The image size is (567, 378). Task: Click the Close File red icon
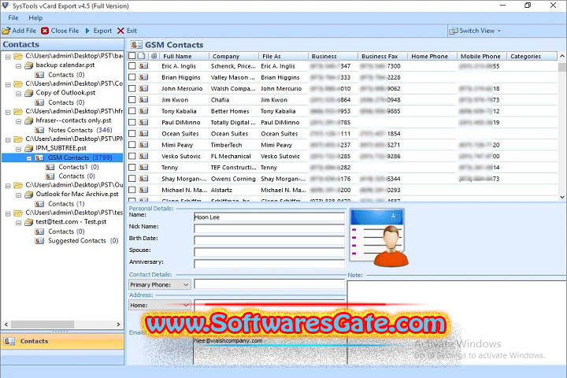45,31
